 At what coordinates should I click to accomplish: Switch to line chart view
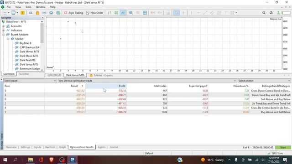(x=123, y=13)
